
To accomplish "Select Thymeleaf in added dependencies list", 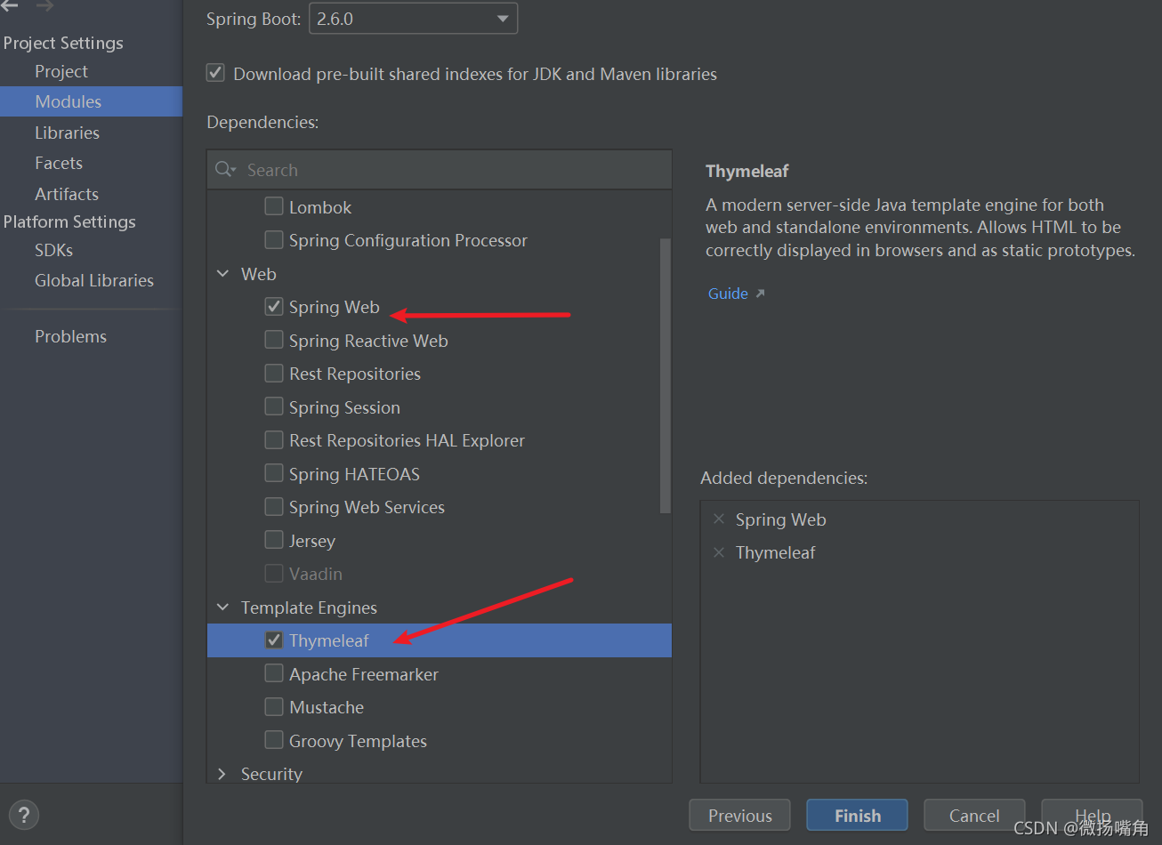I will [775, 552].
